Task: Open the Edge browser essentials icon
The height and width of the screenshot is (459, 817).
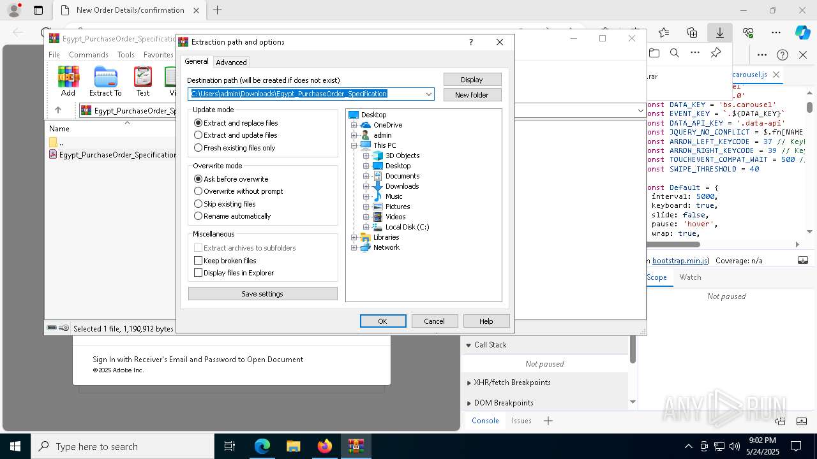Action: tap(748, 33)
